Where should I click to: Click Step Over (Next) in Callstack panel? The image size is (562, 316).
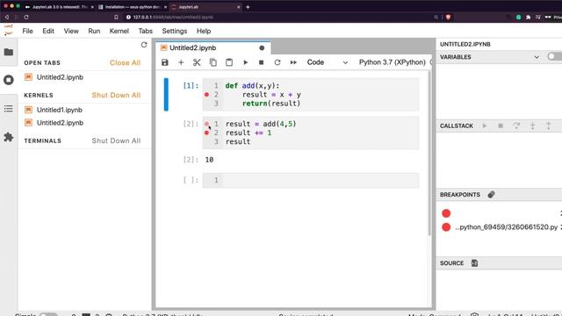pyautogui.click(x=516, y=126)
